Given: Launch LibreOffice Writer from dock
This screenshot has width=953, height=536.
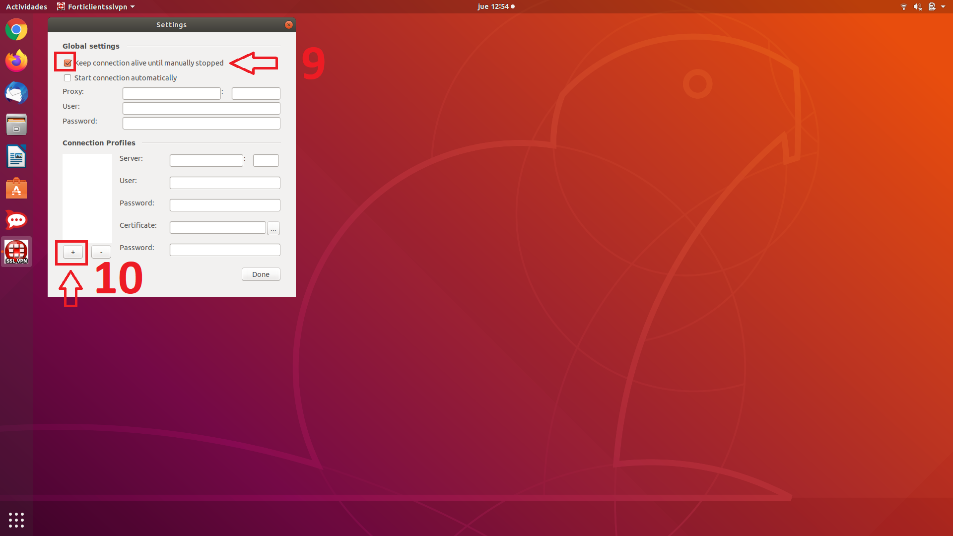Looking at the screenshot, I should tap(16, 157).
